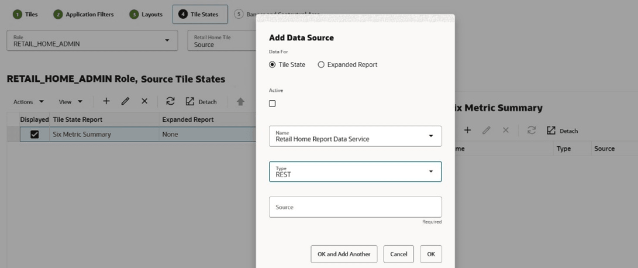Move the tile state up with the arrow icon
The image size is (638, 268).
click(240, 102)
